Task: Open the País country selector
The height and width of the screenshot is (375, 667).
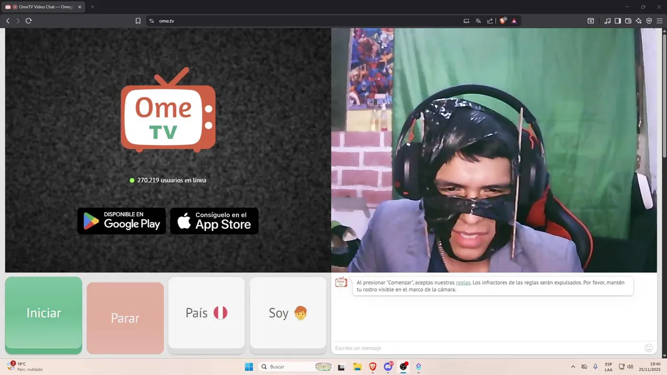Action: click(206, 313)
